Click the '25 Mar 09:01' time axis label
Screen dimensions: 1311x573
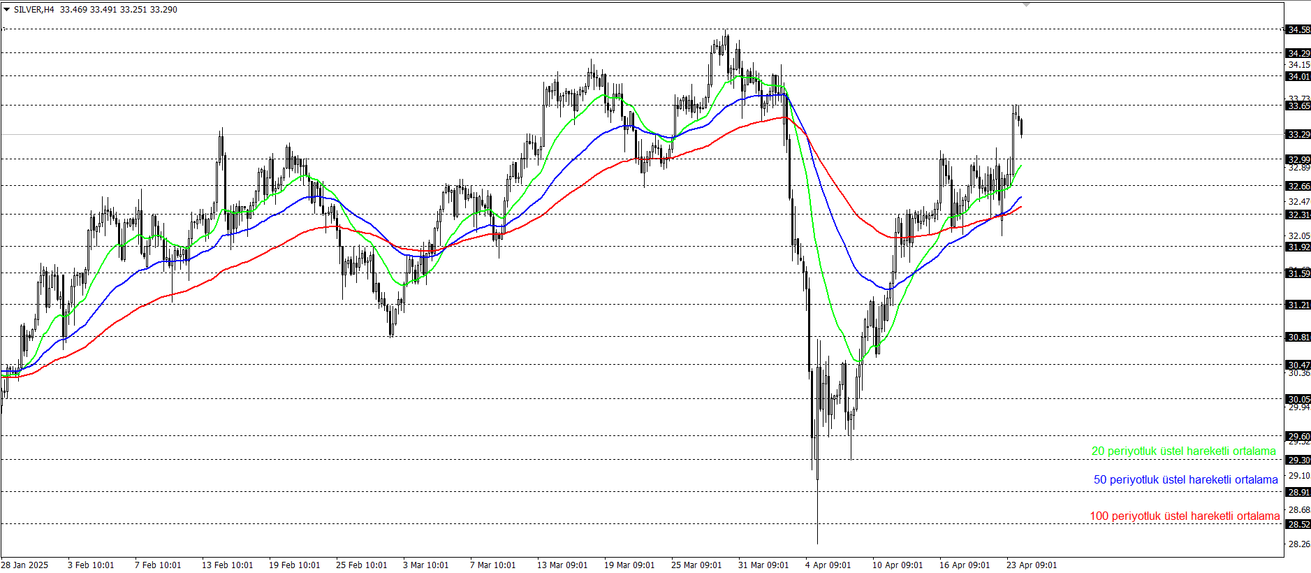point(696,565)
